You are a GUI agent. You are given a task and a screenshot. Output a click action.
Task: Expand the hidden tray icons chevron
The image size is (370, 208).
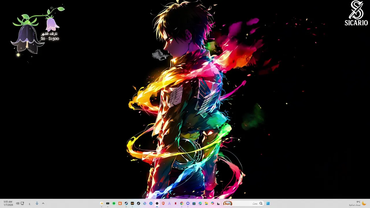point(43,203)
